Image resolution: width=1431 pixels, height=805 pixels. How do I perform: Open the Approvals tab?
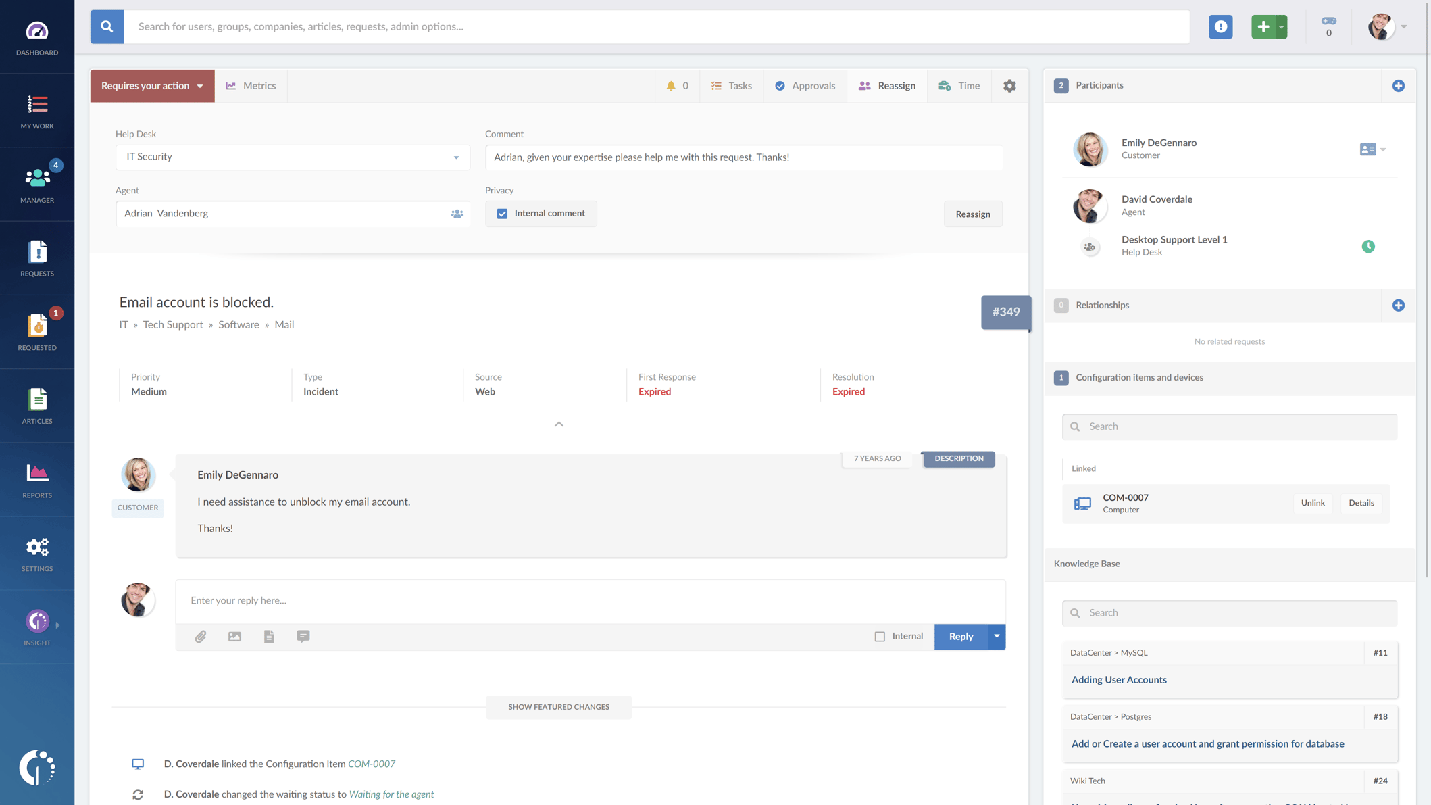point(805,85)
